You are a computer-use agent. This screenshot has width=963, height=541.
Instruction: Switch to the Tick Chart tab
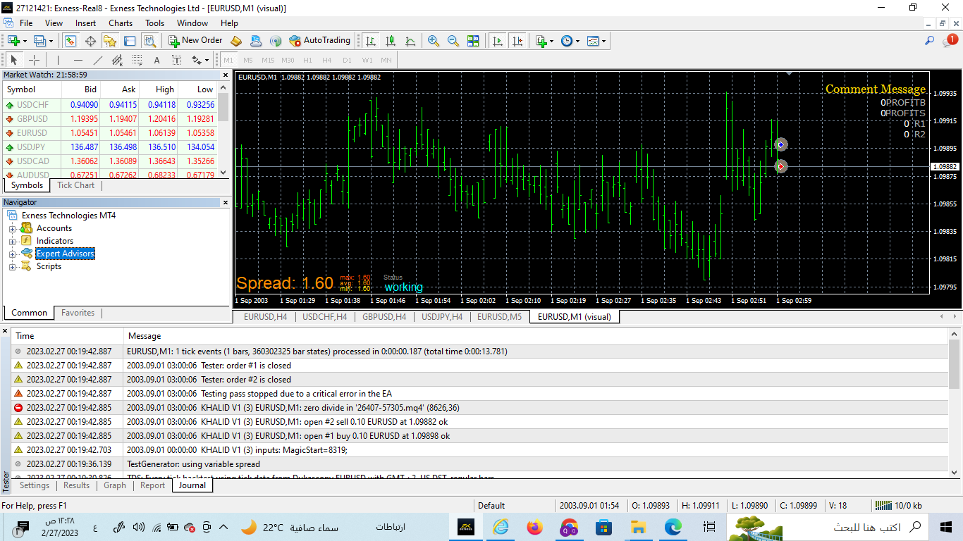(x=75, y=185)
